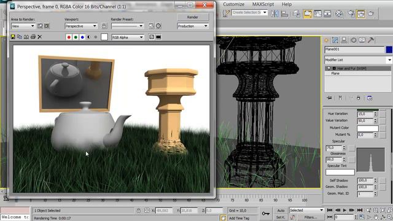Open the Help menu

point(287,4)
